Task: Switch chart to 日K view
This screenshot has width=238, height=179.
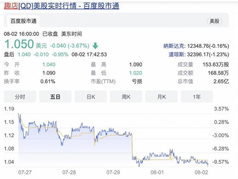Action: [x=90, y=97]
